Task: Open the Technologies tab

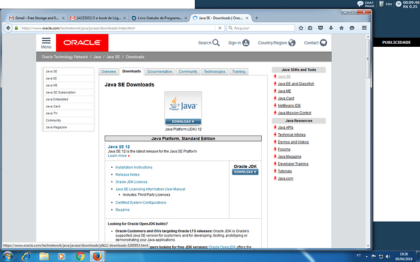Action: pyautogui.click(x=214, y=72)
